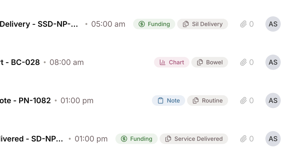
Task: Click the blue Note tag
Action: coord(168,101)
